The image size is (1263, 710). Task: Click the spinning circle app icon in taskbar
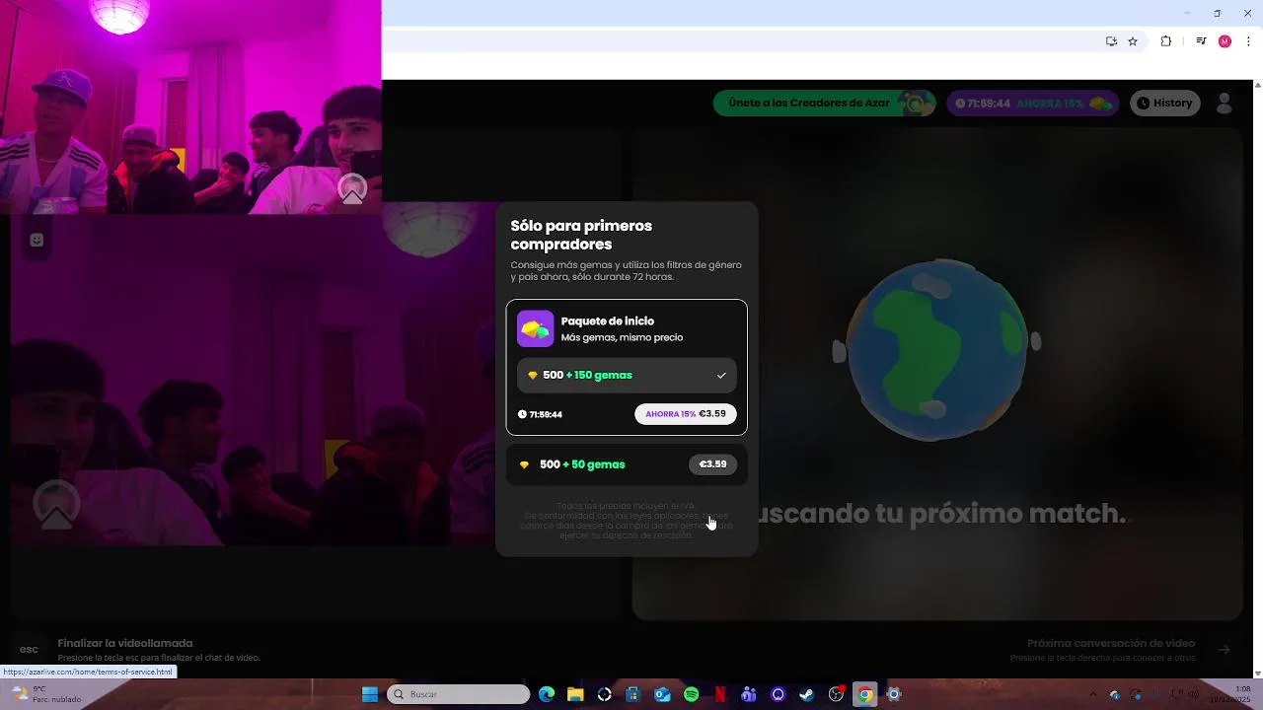pos(605,694)
